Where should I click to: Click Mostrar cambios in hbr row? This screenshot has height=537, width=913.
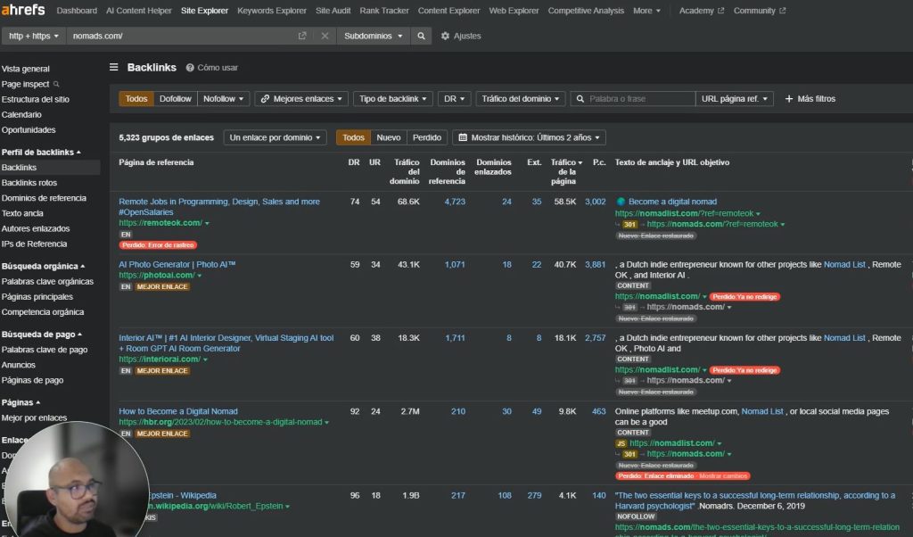click(722, 475)
